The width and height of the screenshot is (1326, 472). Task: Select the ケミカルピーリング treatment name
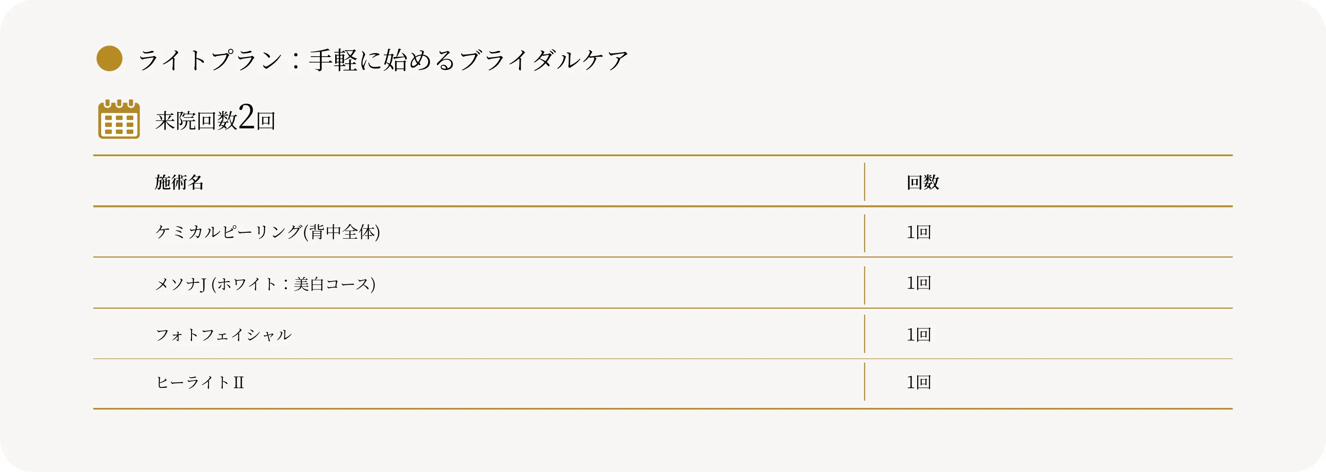228,232
